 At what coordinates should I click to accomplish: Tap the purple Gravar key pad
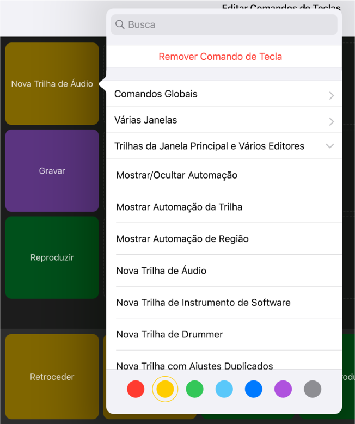click(52, 170)
